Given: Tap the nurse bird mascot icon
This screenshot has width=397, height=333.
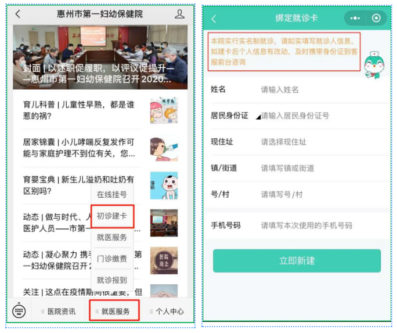Looking at the screenshot, I should (x=374, y=65).
